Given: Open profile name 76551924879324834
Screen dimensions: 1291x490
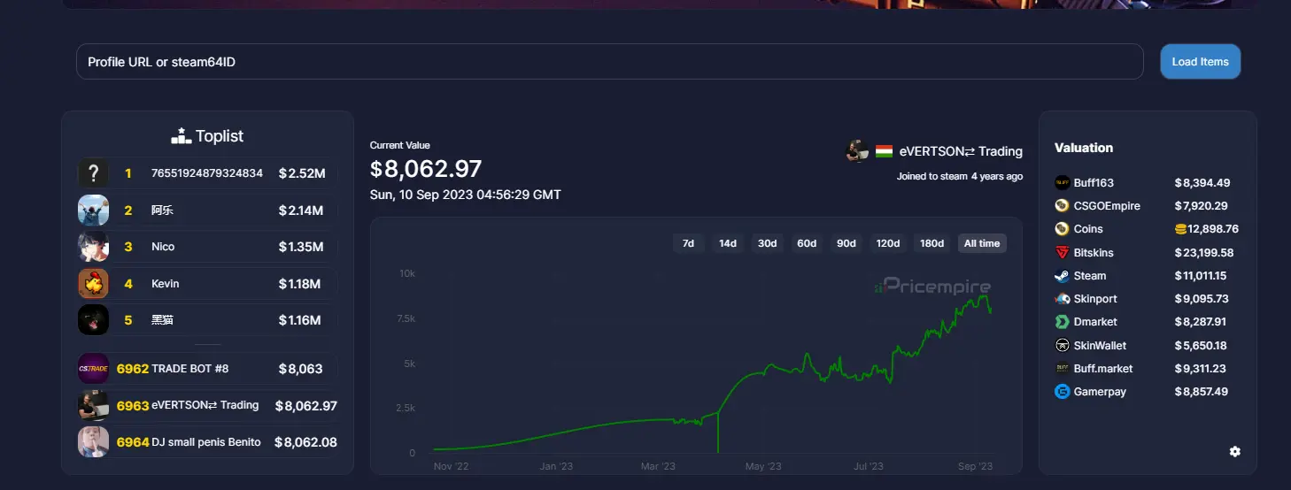Looking at the screenshot, I should click(207, 173).
